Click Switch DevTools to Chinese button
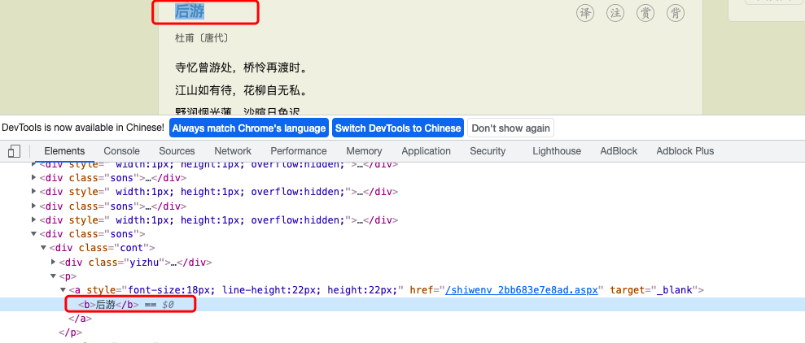The width and height of the screenshot is (805, 343). [398, 128]
